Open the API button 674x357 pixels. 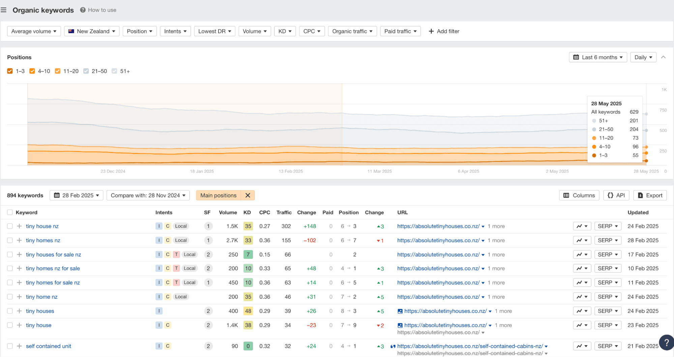616,196
